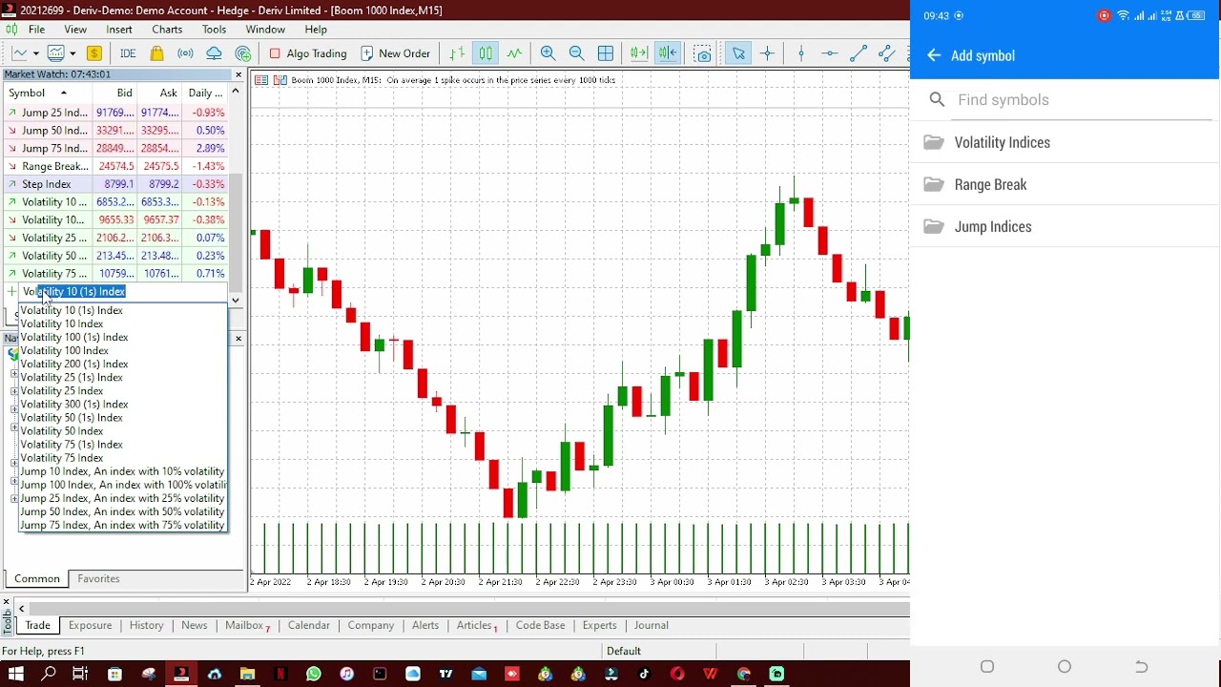Image resolution: width=1221 pixels, height=687 pixels.
Task: Switch chart to line chart mode
Action: 514,53
